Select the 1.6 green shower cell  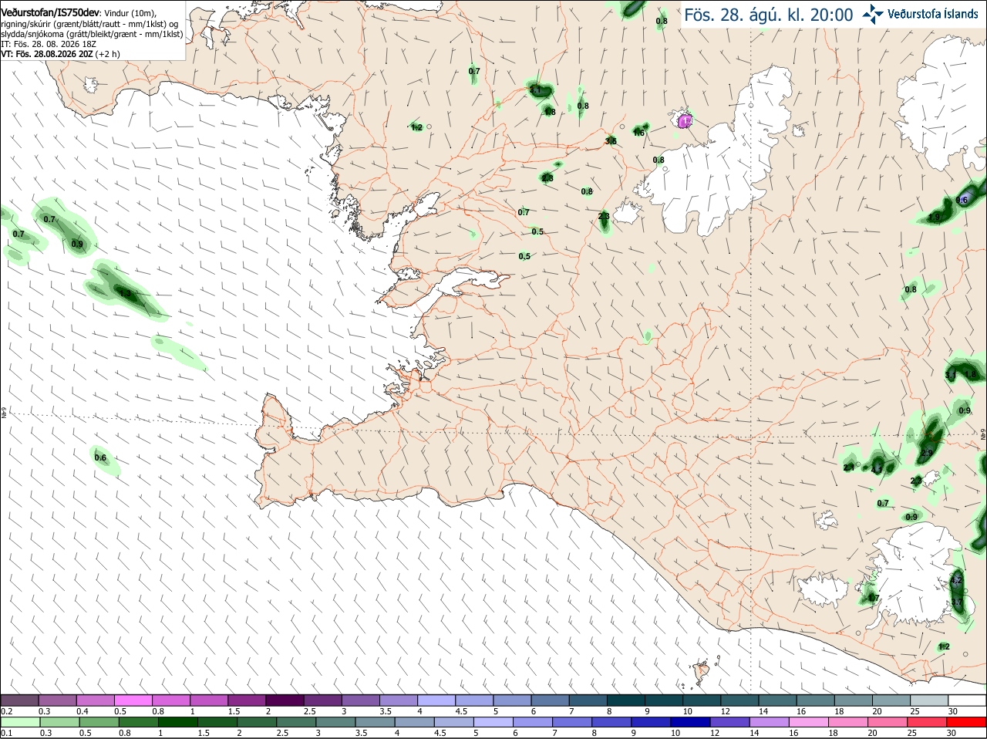point(638,132)
